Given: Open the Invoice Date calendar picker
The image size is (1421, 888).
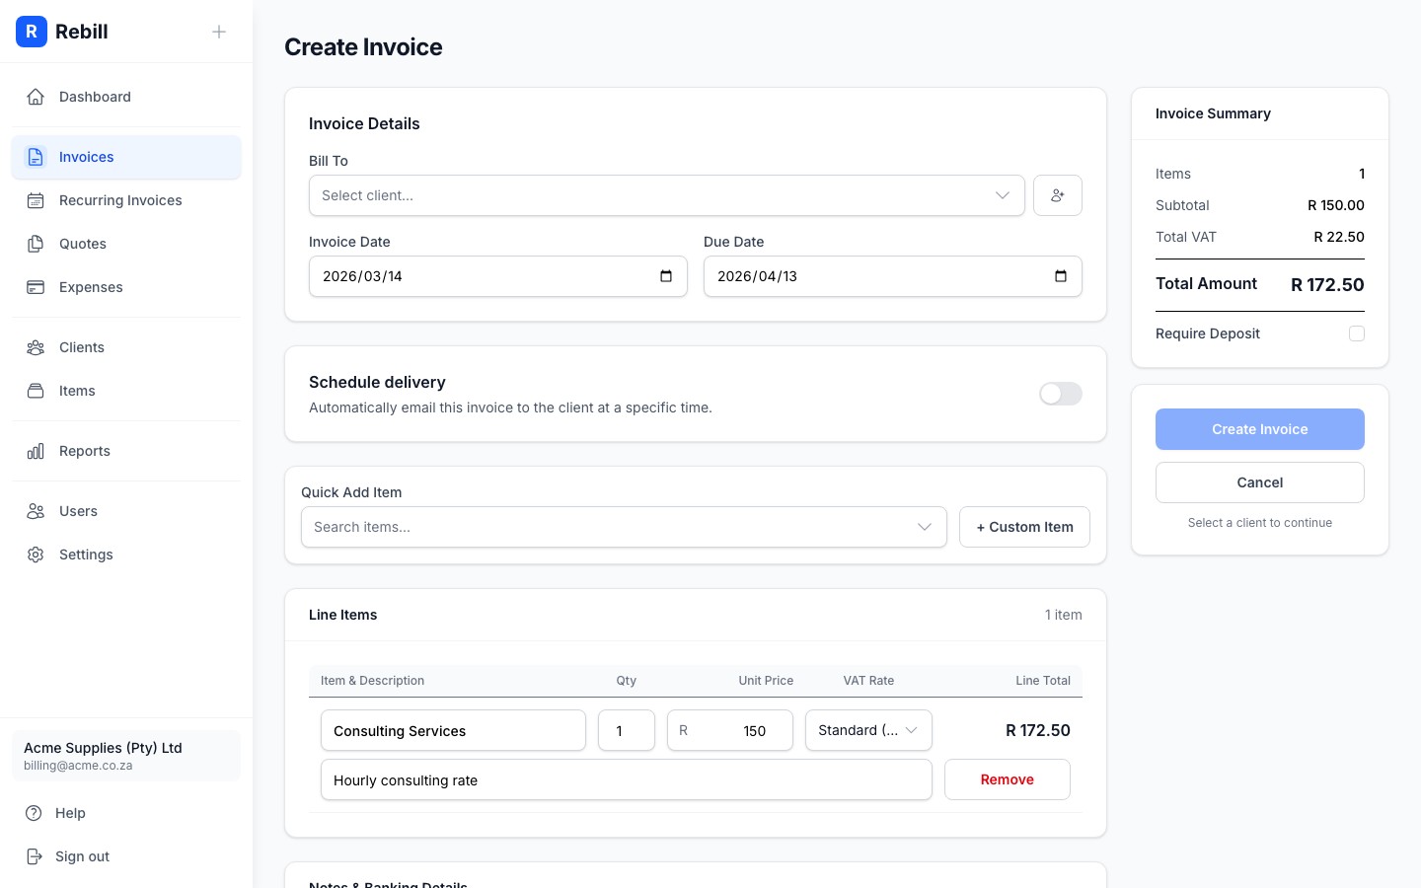Looking at the screenshot, I should click(x=667, y=276).
